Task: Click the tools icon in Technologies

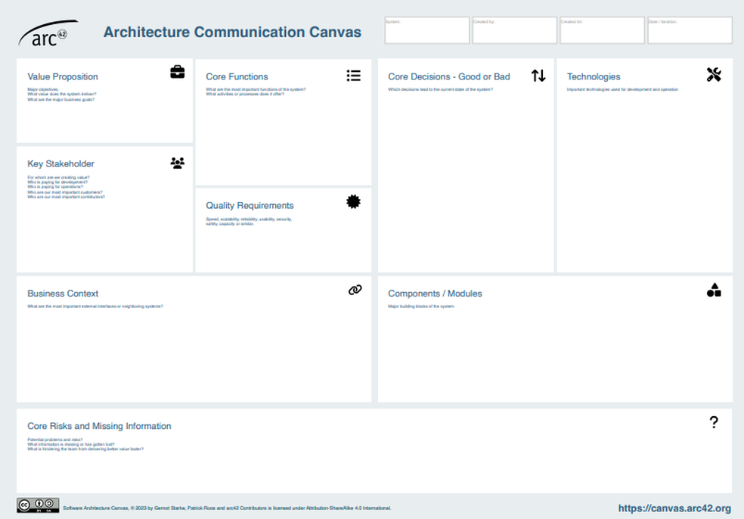Action: point(714,74)
